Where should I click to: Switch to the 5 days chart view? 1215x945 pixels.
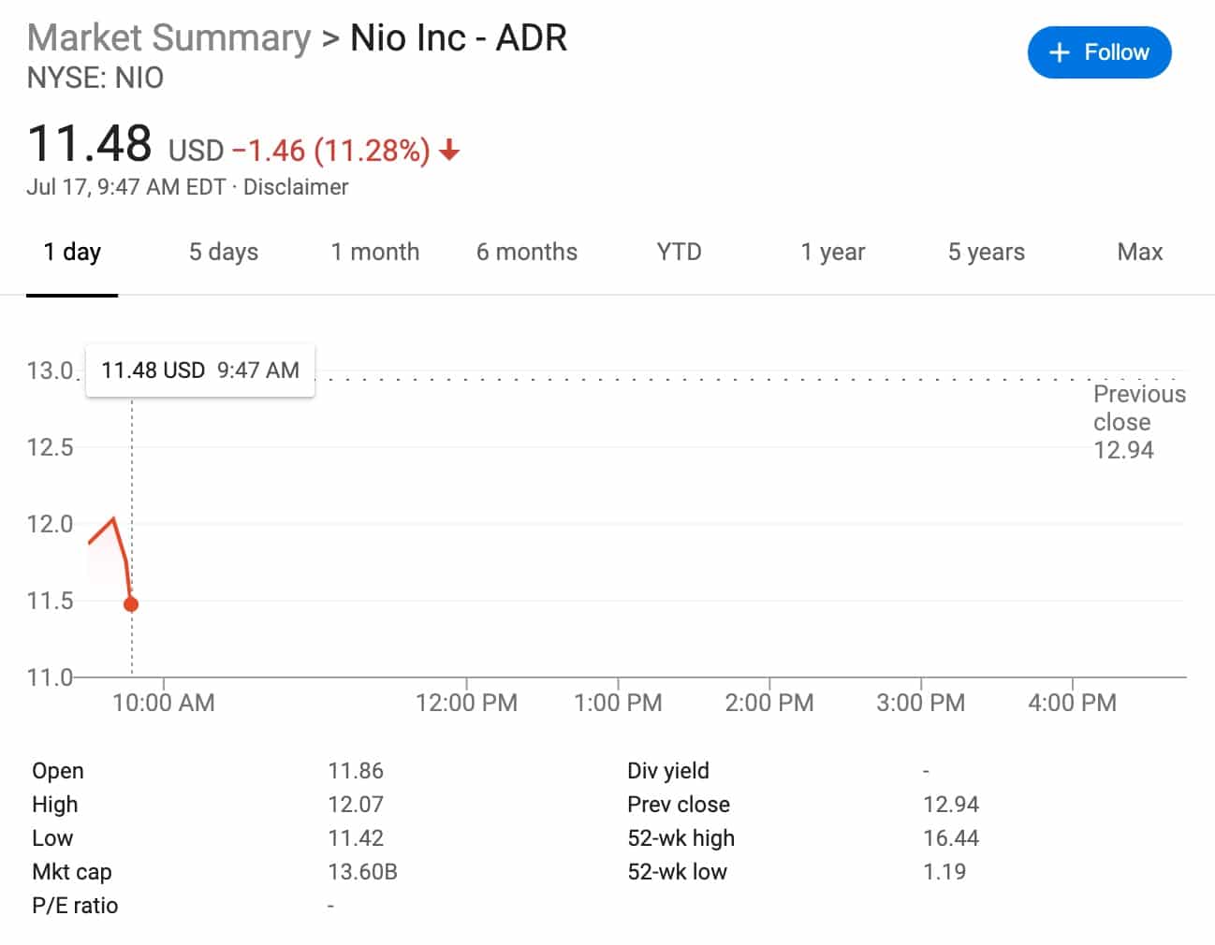click(223, 252)
